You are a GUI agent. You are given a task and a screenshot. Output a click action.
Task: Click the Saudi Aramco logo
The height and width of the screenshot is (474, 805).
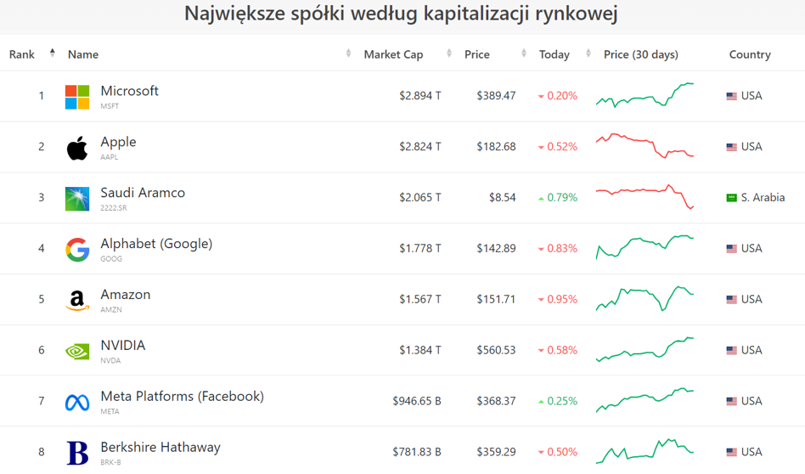pyautogui.click(x=77, y=199)
